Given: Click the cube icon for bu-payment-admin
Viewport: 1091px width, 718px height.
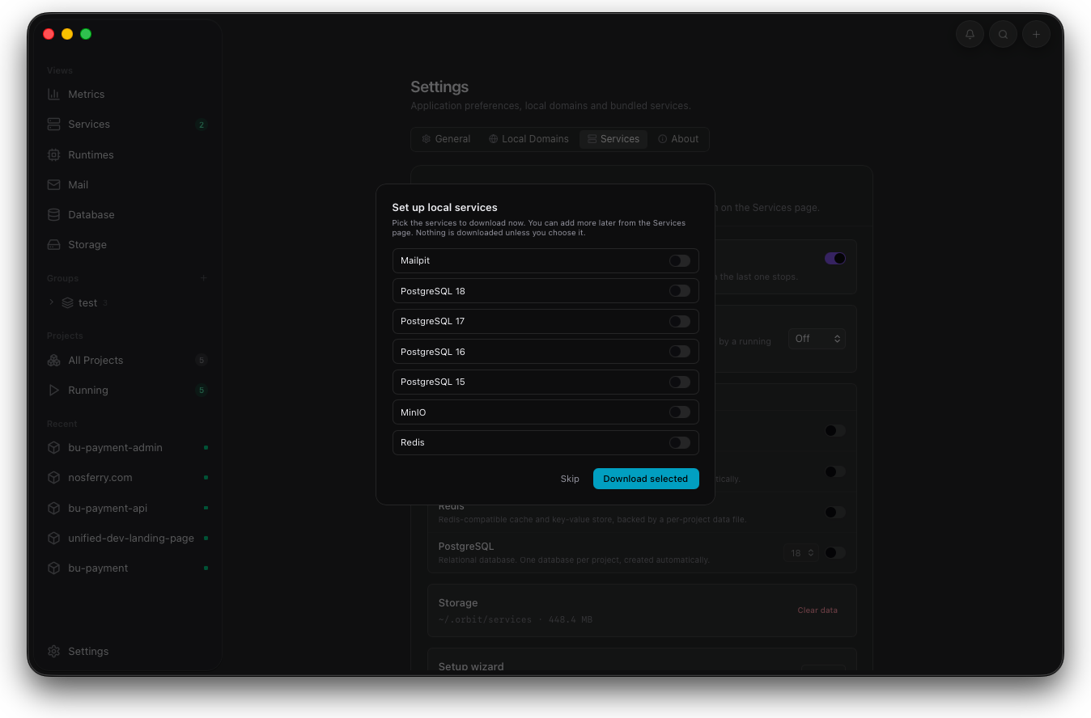Looking at the screenshot, I should 53,447.
